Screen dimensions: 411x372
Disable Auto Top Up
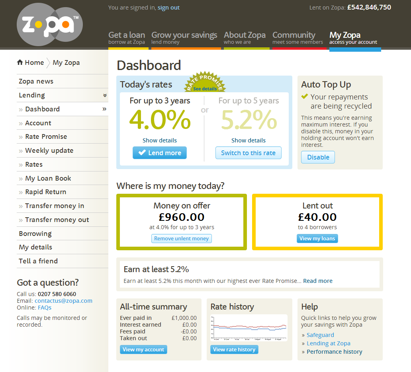pyautogui.click(x=318, y=157)
